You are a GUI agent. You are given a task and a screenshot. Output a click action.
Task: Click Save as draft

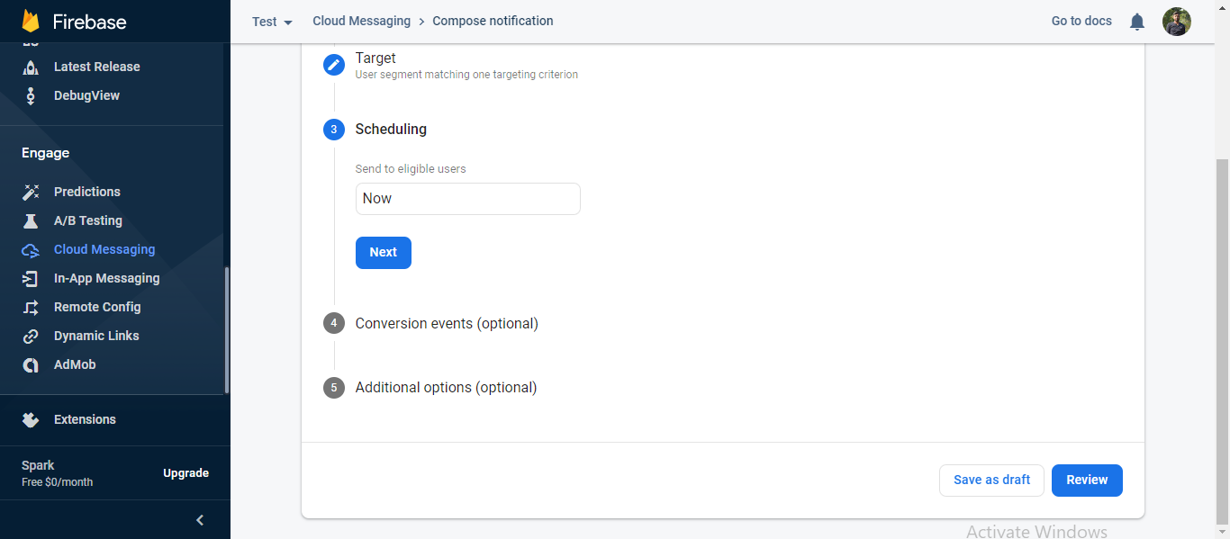click(991, 480)
